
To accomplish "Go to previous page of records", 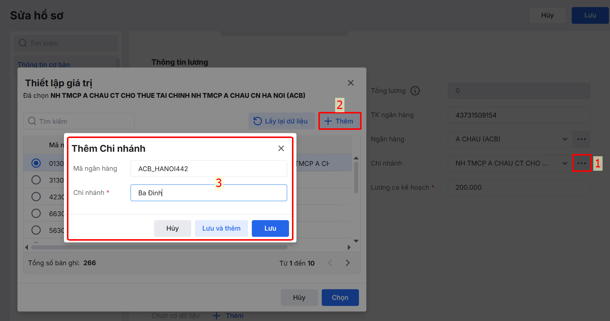I will click(x=330, y=263).
